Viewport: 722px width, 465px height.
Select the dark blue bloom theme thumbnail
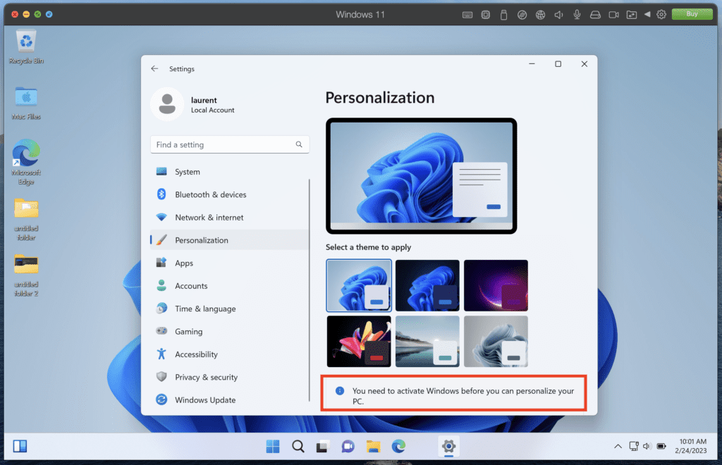pyautogui.click(x=427, y=285)
